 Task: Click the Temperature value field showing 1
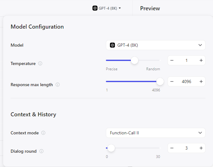[187, 60]
